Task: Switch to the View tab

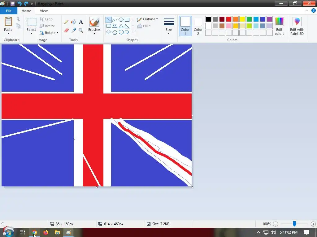Action: pyautogui.click(x=44, y=11)
